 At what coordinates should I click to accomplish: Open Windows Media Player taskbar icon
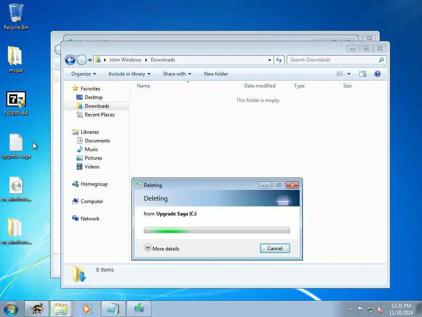[87, 309]
